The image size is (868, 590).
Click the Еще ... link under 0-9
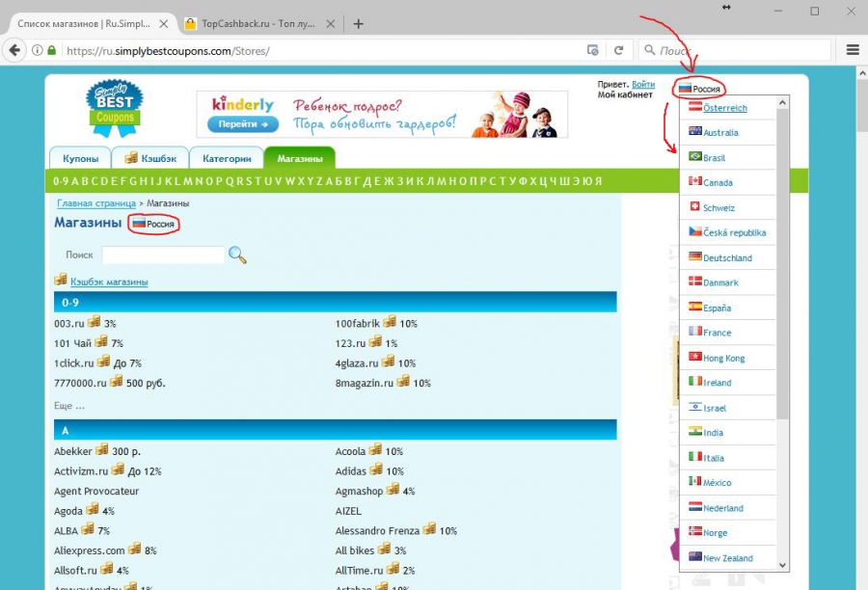[69, 406]
